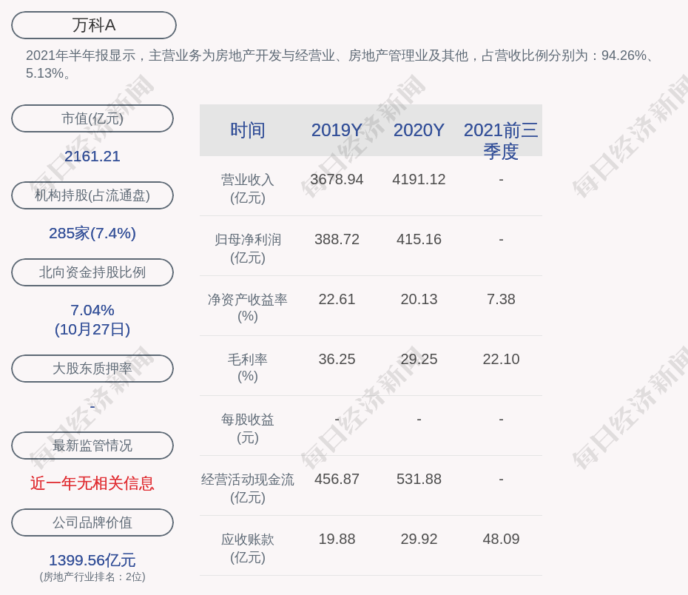This screenshot has width=688, height=595.
Task: Select brand value 1399.56亿元
Action: (92, 560)
